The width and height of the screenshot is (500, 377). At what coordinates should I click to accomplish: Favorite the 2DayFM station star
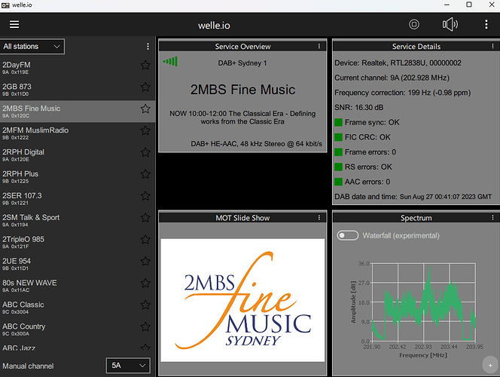[x=145, y=66]
